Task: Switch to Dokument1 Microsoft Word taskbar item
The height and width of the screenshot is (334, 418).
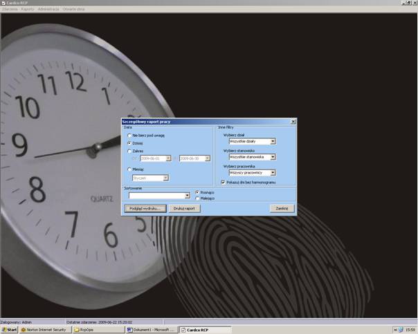Action: pyautogui.click(x=152, y=330)
